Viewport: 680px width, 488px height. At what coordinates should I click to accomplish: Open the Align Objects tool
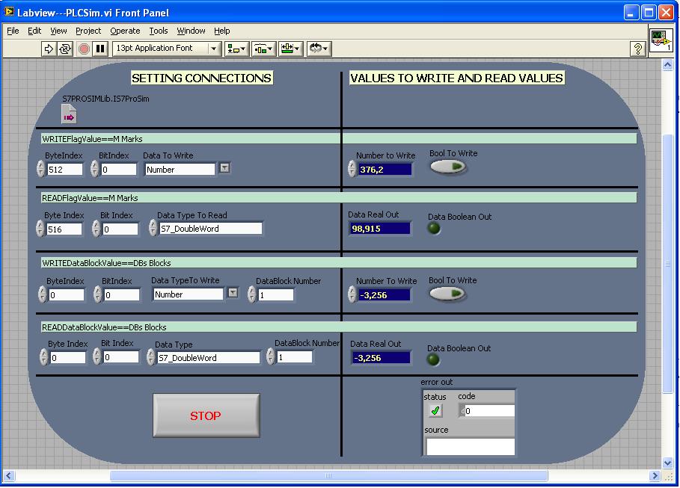click(x=236, y=49)
